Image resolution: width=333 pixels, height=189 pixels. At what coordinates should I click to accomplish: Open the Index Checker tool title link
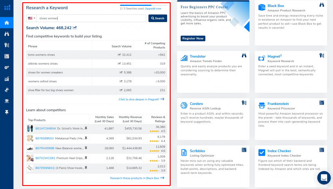279,151
